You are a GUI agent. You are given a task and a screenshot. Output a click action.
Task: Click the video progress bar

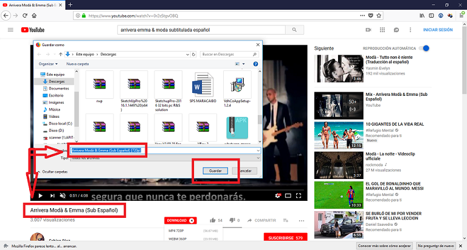[170, 190]
